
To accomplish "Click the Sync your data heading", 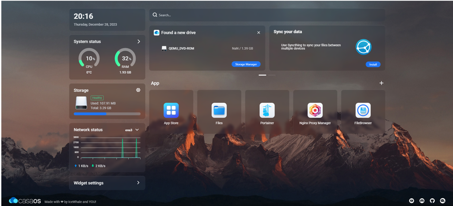I will click(288, 32).
